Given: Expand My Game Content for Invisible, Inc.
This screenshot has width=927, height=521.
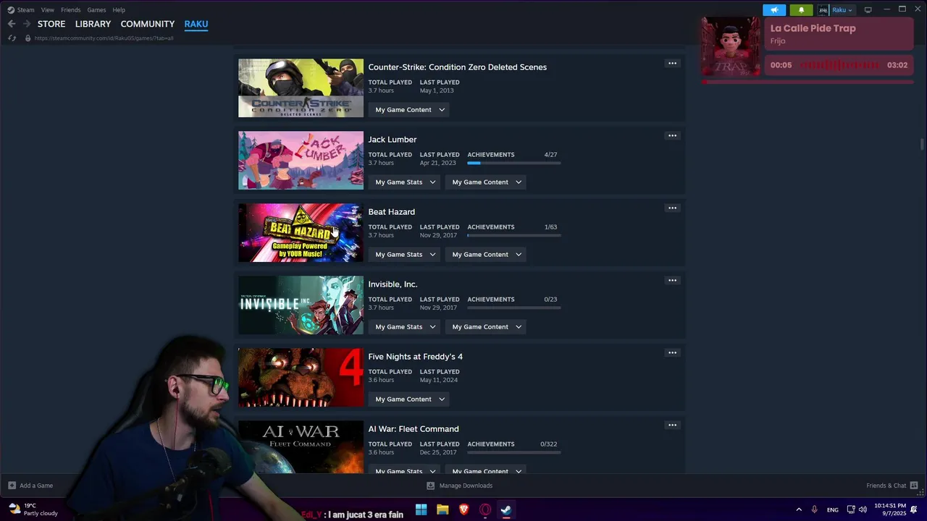Looking at the screenshot, I should coord(486,327).
